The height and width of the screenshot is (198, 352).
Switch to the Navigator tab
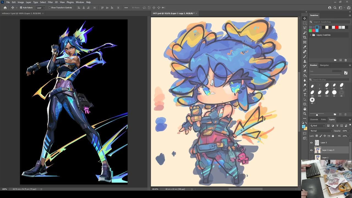(324, 65)
